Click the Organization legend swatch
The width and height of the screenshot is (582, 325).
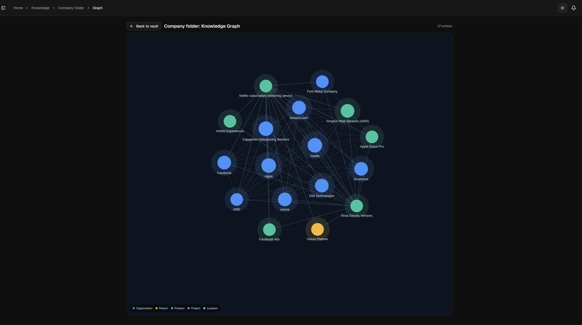tap(134, 308)
